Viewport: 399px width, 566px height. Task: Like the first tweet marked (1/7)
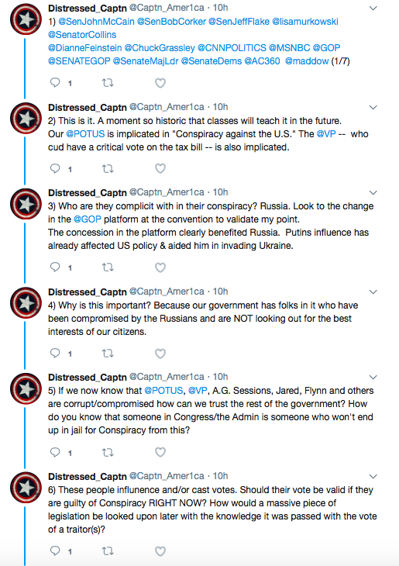pyautogui.click(x=160, y=83)
